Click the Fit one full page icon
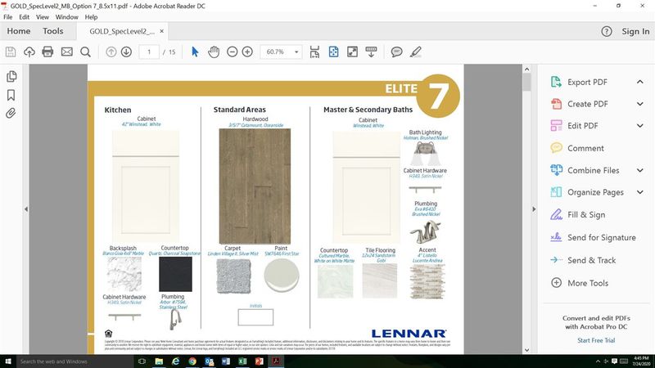 coord(333,52)
